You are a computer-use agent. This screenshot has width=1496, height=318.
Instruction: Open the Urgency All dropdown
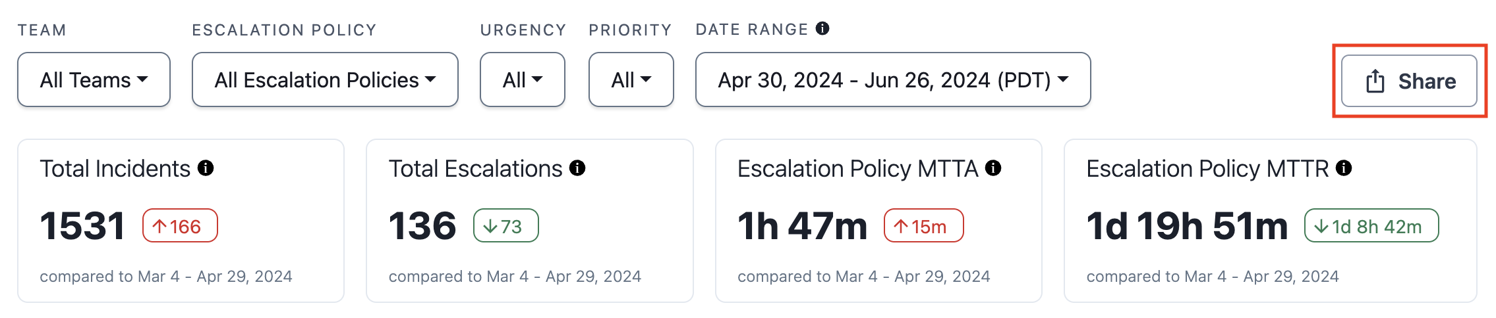pos(522,79)
